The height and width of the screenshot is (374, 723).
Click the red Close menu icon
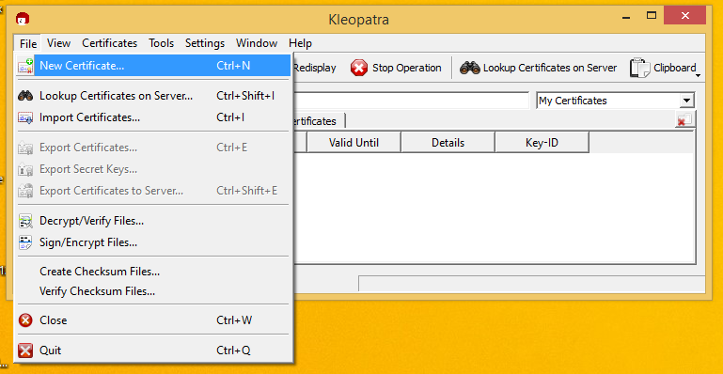point(25,320)
